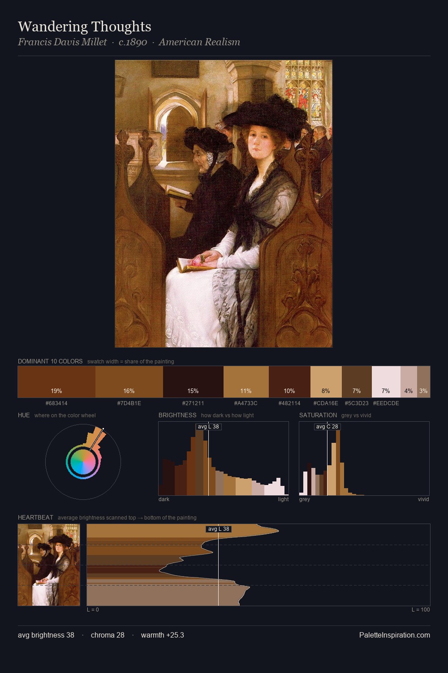Click the 'L = 0' axis label
Viewport: 448px width, 673px height.
(93, 610)
